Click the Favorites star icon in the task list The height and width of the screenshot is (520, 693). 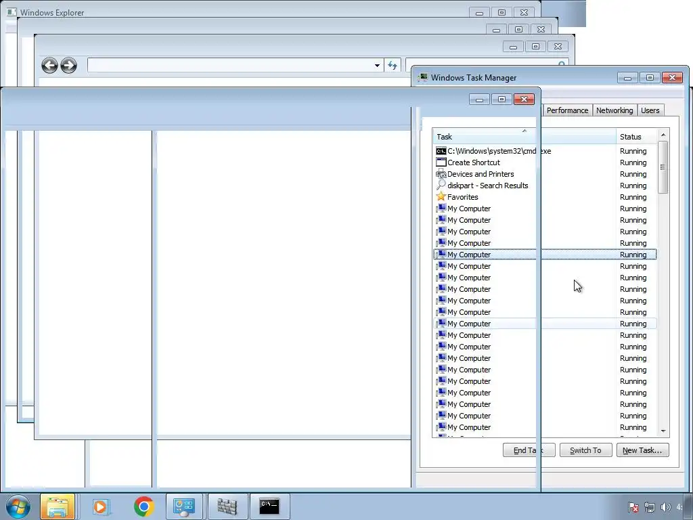tap(441, 197)
